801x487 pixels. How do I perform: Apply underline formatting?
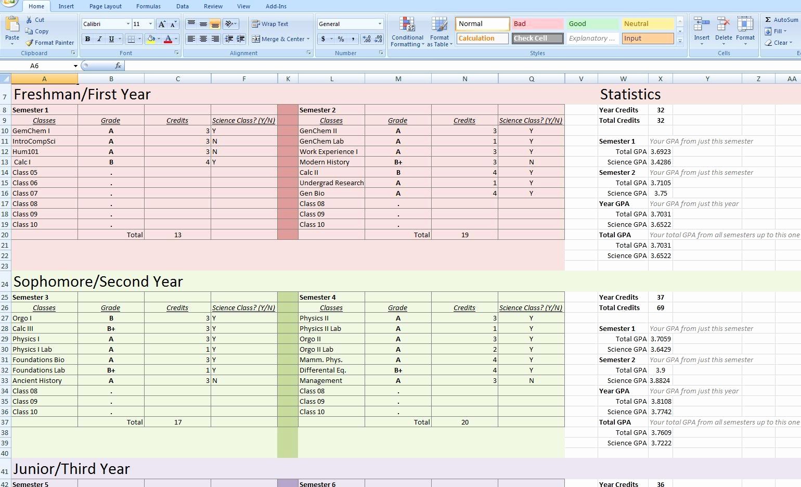[111, 39]
